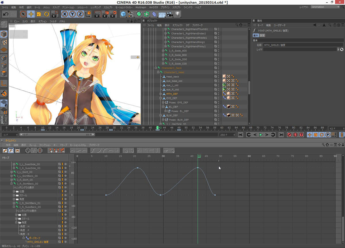Toggle red Autokeying button
The image size is (345, 248).
coord(296,135)
